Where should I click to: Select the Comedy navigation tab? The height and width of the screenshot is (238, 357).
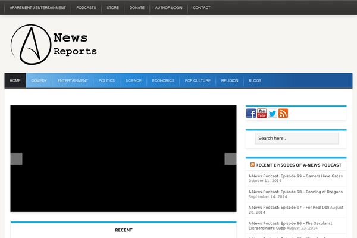pos(39,81)
